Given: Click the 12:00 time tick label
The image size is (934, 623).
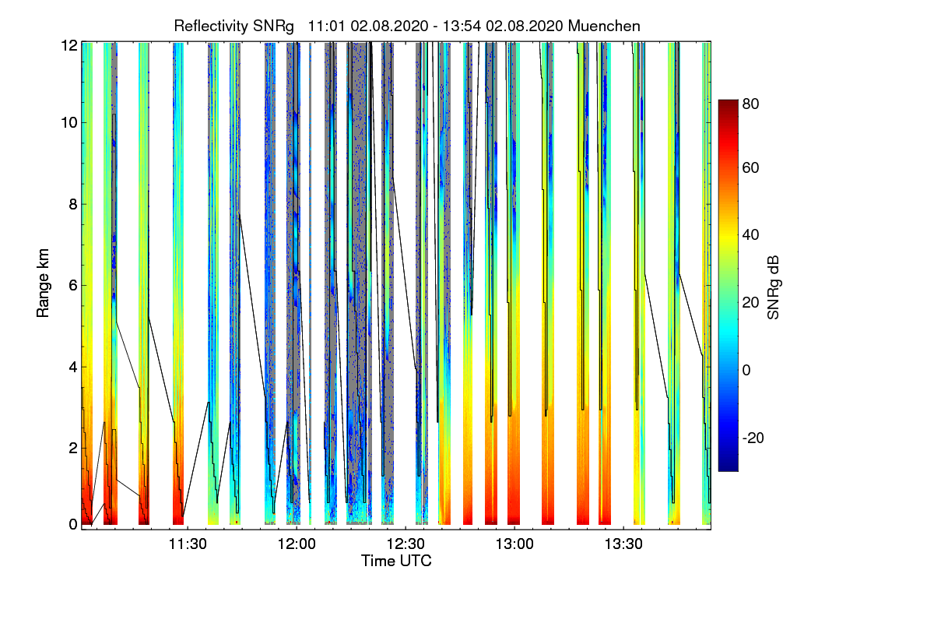Looking at the screenshot, I should coord(297,544).
